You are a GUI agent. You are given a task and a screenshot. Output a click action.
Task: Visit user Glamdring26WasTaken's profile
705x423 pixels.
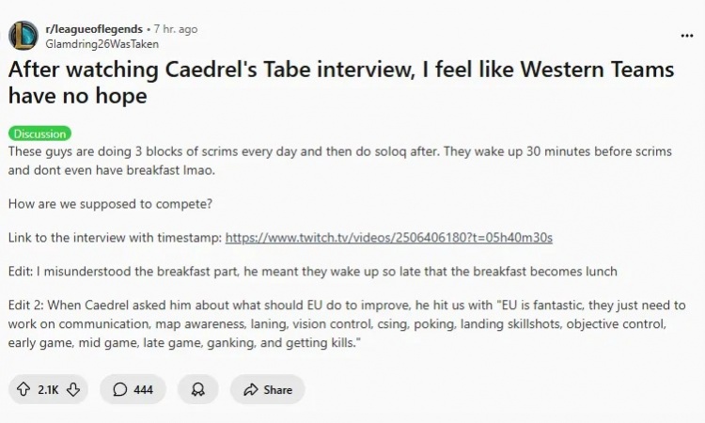102,43
